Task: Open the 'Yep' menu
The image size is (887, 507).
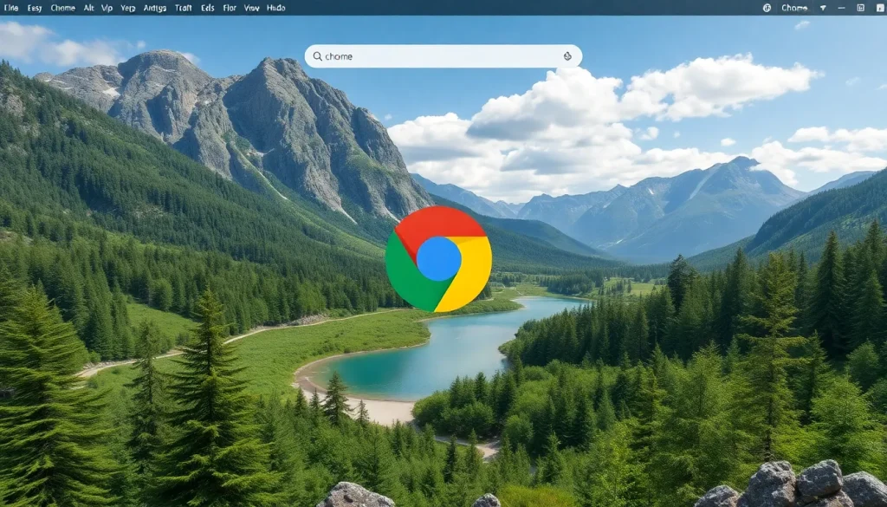Action: pyautogui.click(x=128, y=8)
